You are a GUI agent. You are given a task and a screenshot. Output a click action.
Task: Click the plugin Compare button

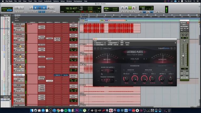coord(116,45)
